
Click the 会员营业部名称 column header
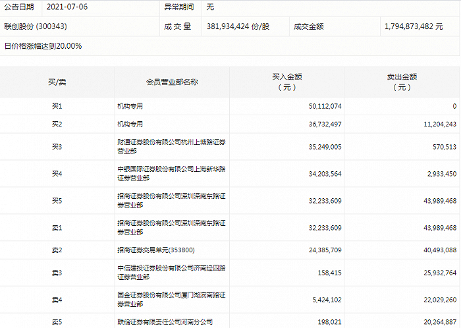pos(172,82)
